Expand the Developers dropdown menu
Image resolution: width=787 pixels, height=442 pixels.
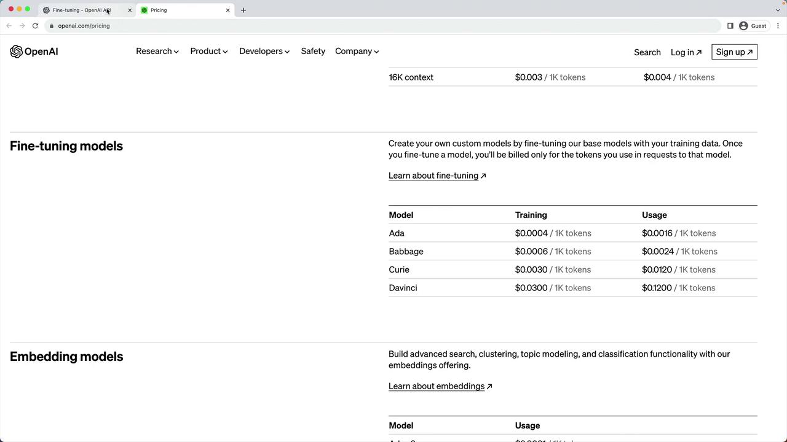tap(264, 52)
